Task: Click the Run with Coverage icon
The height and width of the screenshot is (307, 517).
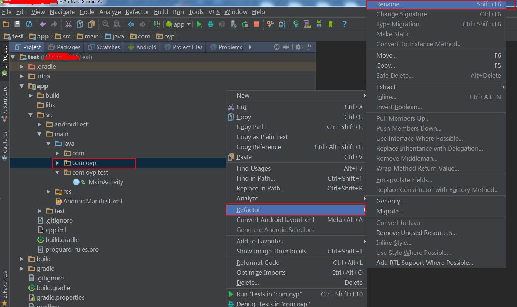Action: pos(222,24)
